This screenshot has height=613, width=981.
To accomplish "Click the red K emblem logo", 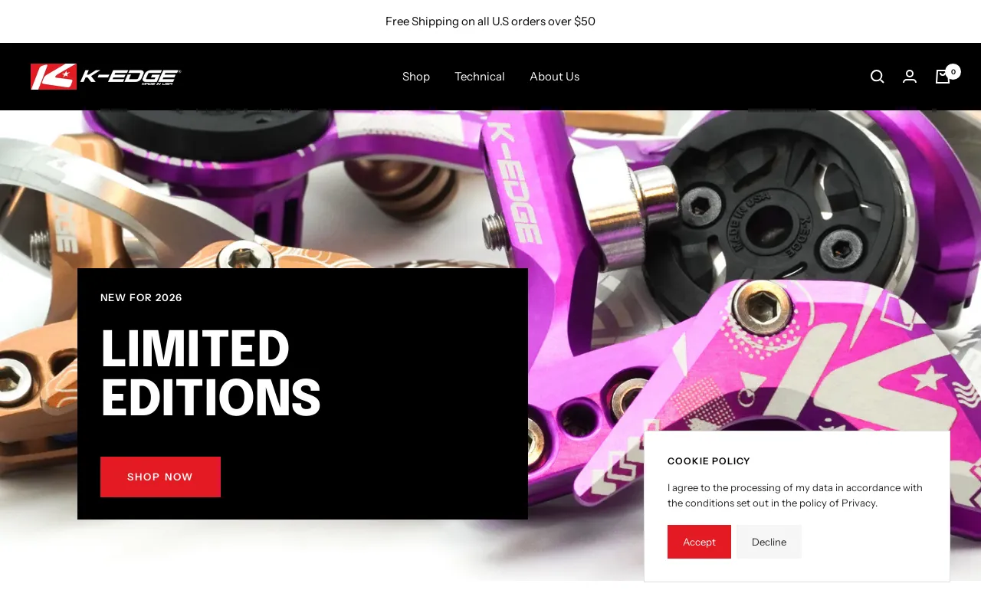I will coord(54,77).
